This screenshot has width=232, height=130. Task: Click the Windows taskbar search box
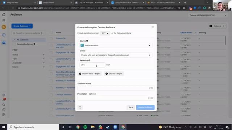click(x=33, y=127)
